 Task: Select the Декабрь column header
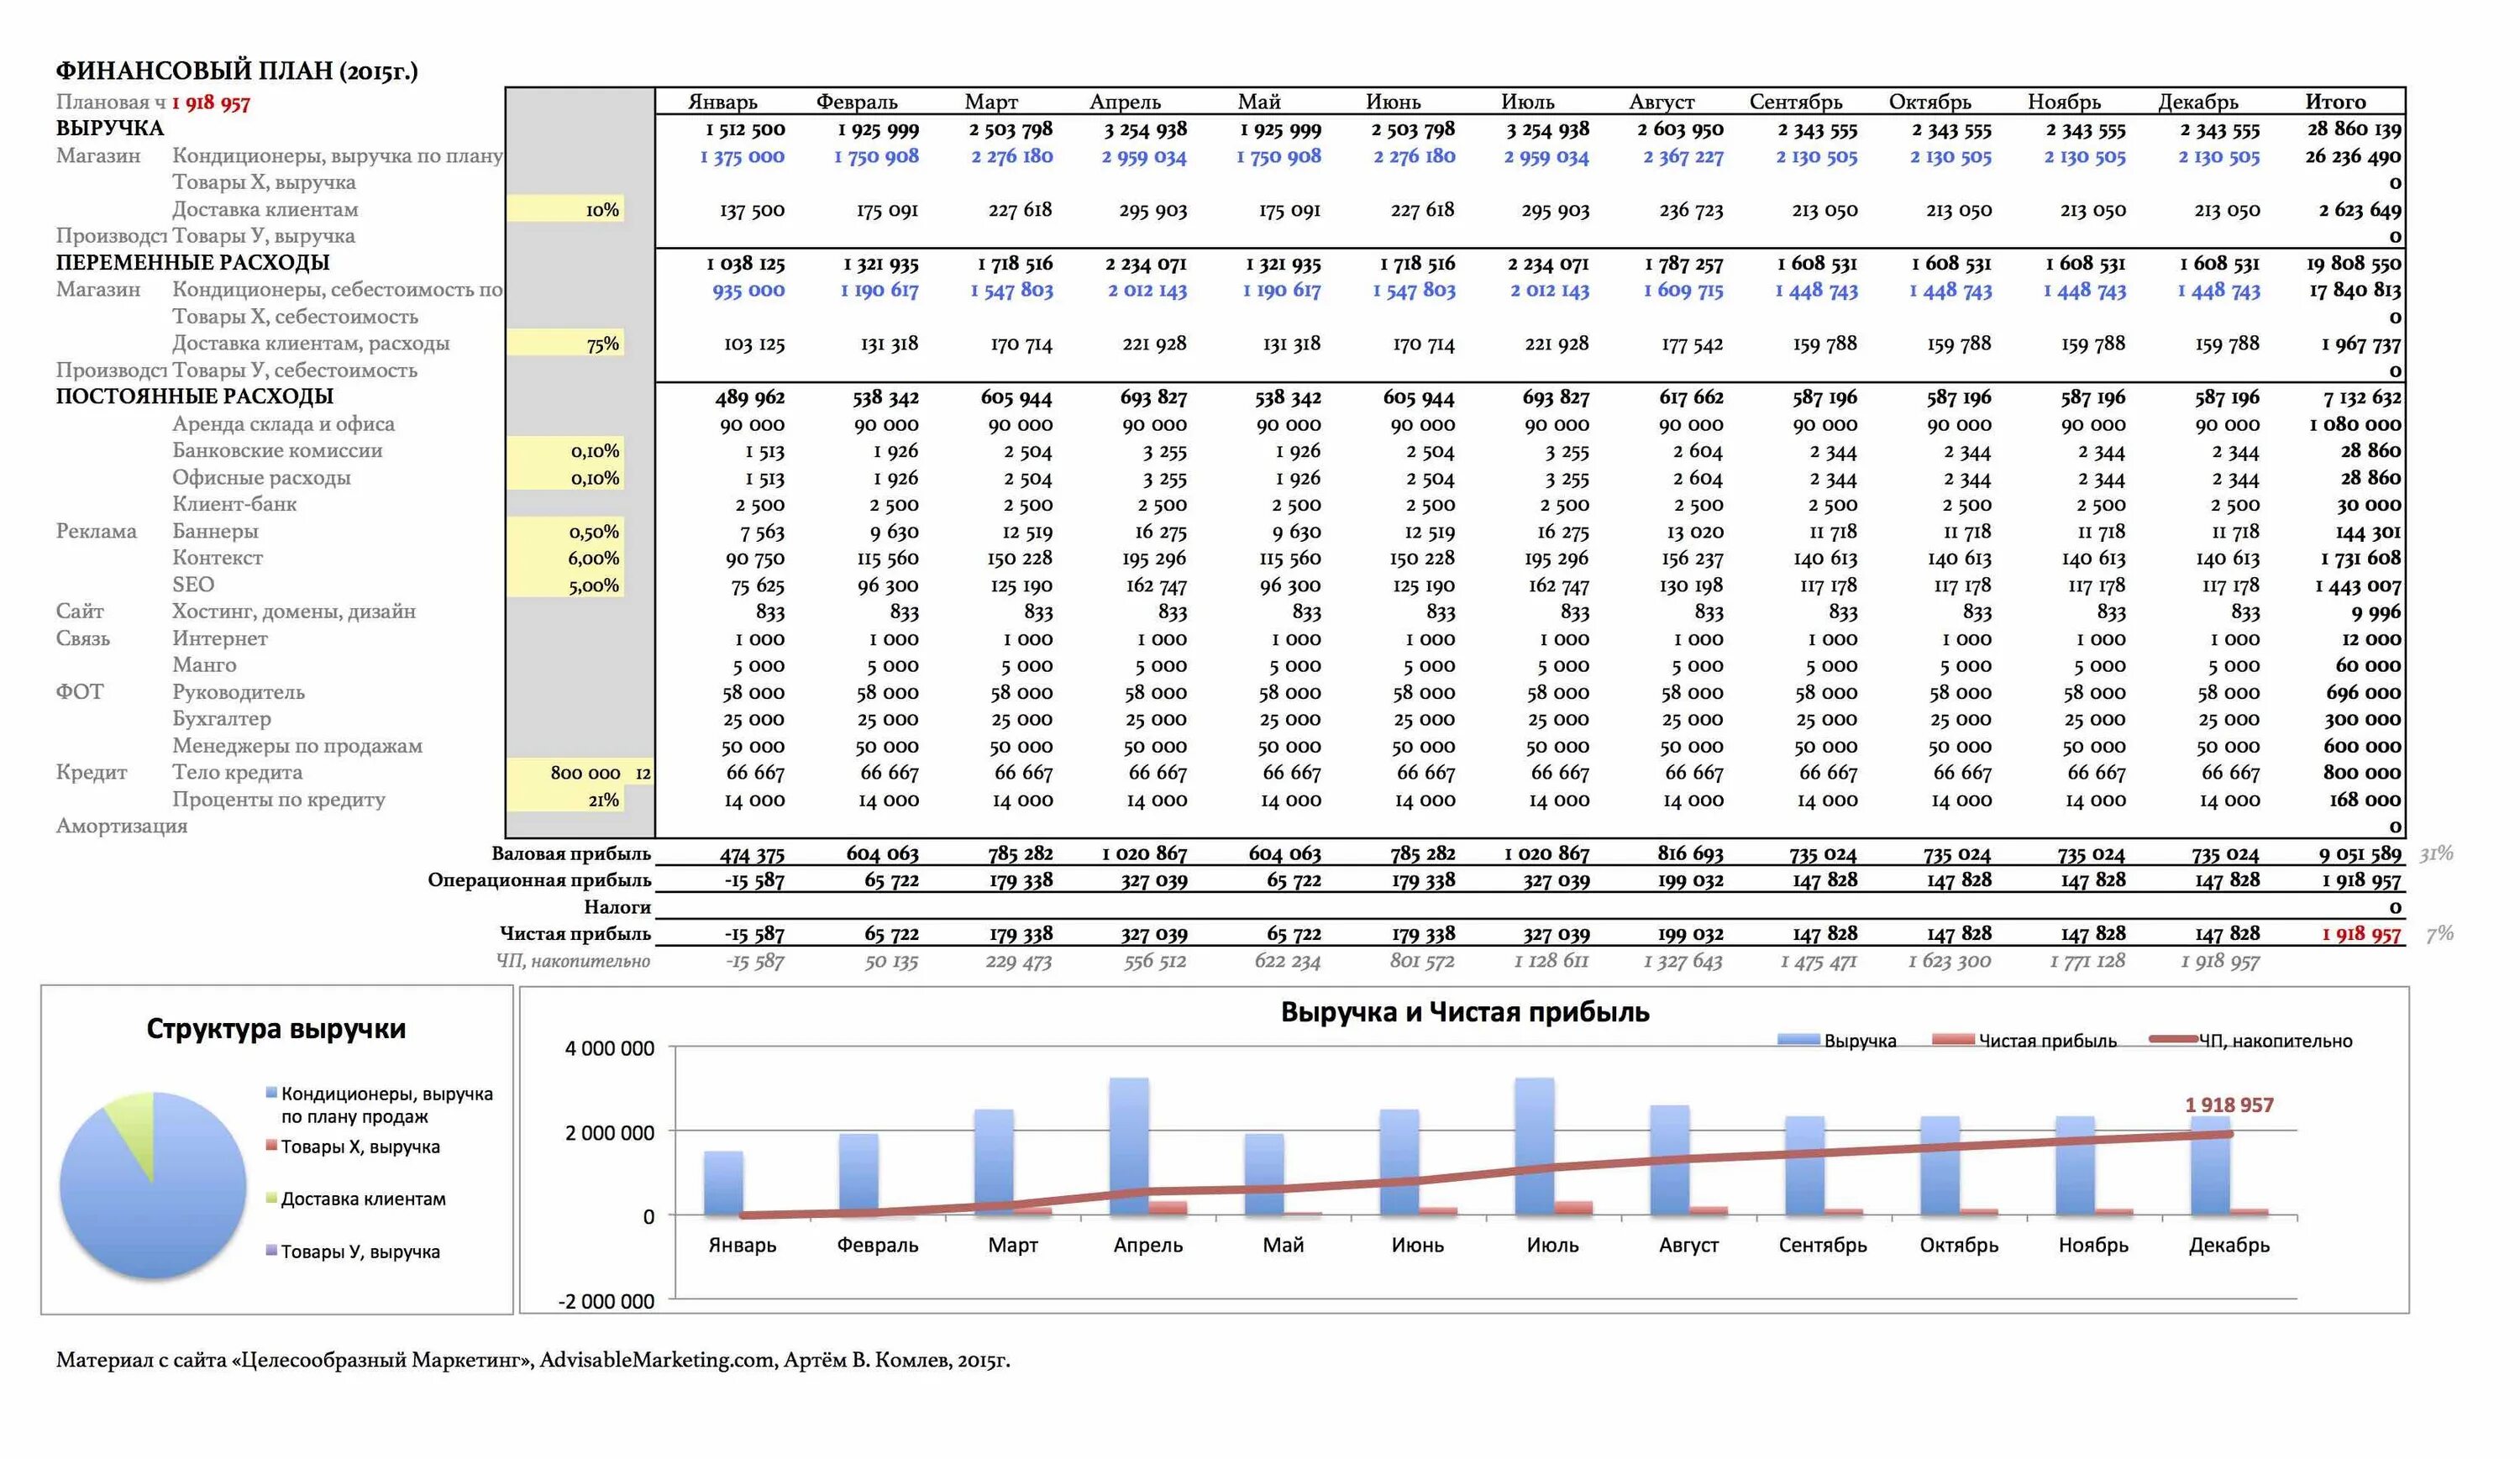(x=2198, y=102)
